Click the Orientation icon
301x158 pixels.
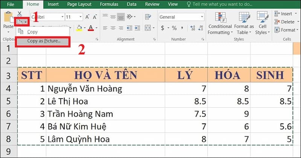pos(130,17)
